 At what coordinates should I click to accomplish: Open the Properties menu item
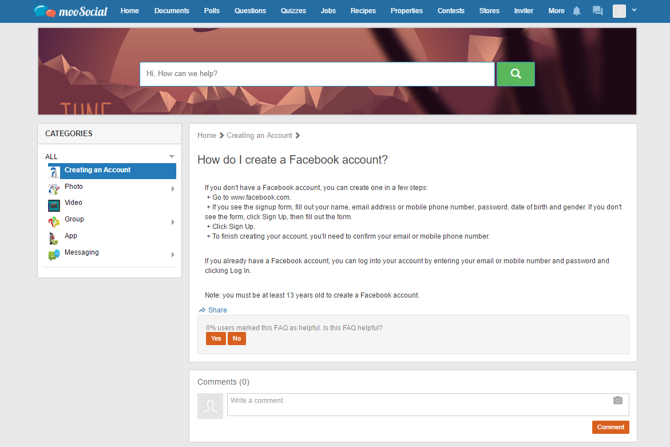407,11
